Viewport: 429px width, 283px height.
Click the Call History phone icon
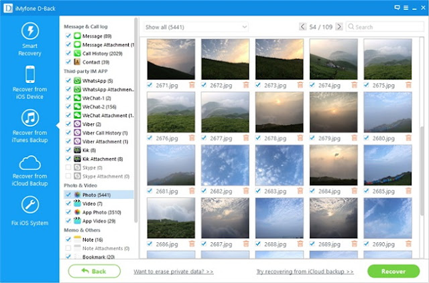(78, 54)
